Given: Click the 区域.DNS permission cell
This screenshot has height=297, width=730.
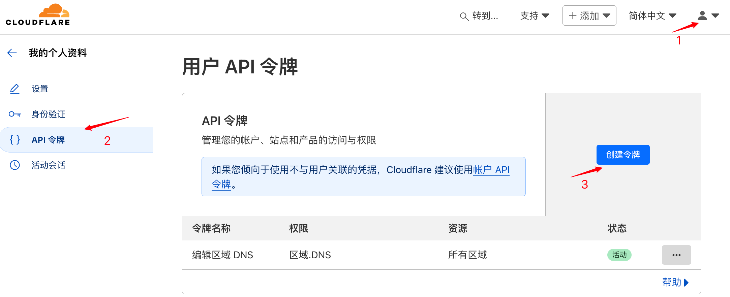Looking at the screenshot, I should pyautogui.click(x=310, y=255).
